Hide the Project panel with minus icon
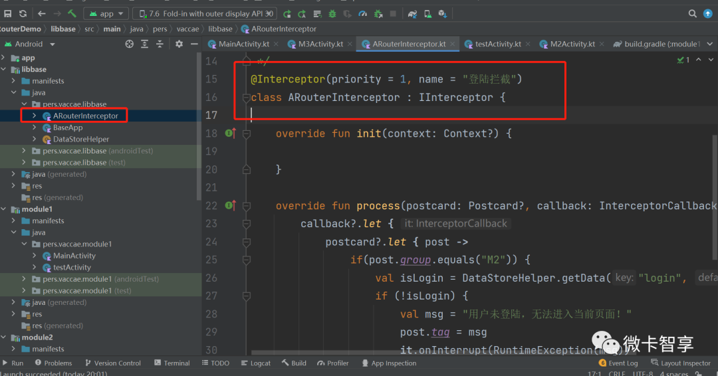The image size is (718, 376). coord(194,44)
